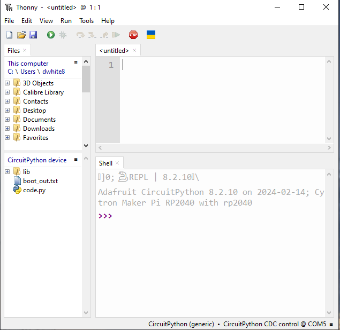Image resolution: width=340 pixels, height=330 pixels.
Task: Open interpreter selector menu in status bar
Action: pyautogui.click(x=331, y=324)
